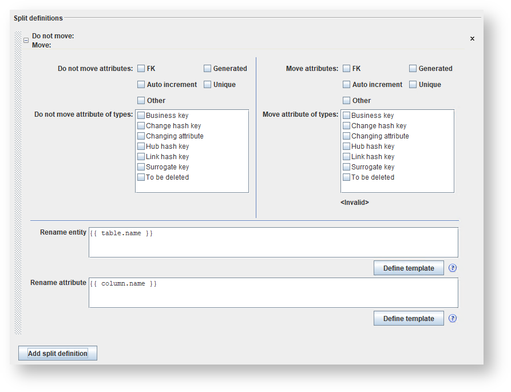Collapse the split definition with minus icon
511x392 pixels.
[26, 41]
